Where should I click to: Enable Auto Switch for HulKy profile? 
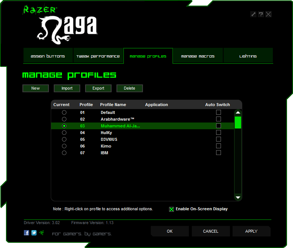coord(218,133)
